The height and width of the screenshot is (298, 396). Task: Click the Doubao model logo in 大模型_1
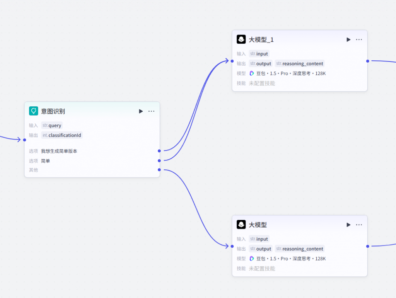pos(252,73)
